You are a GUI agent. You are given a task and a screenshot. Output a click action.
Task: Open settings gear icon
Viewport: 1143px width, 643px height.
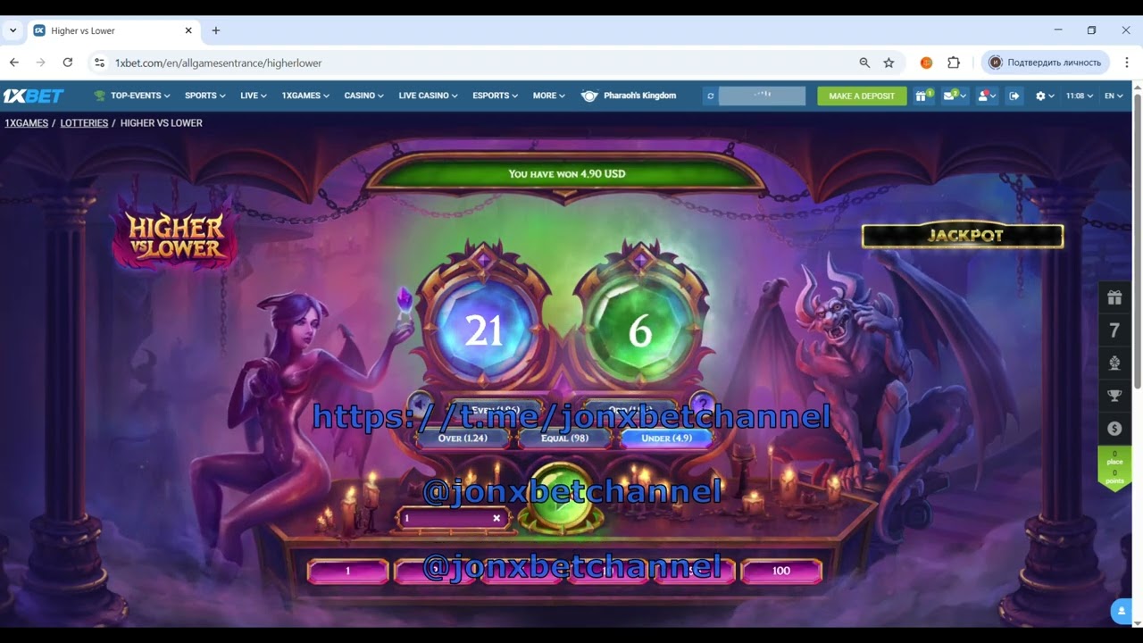[1044, 96]
